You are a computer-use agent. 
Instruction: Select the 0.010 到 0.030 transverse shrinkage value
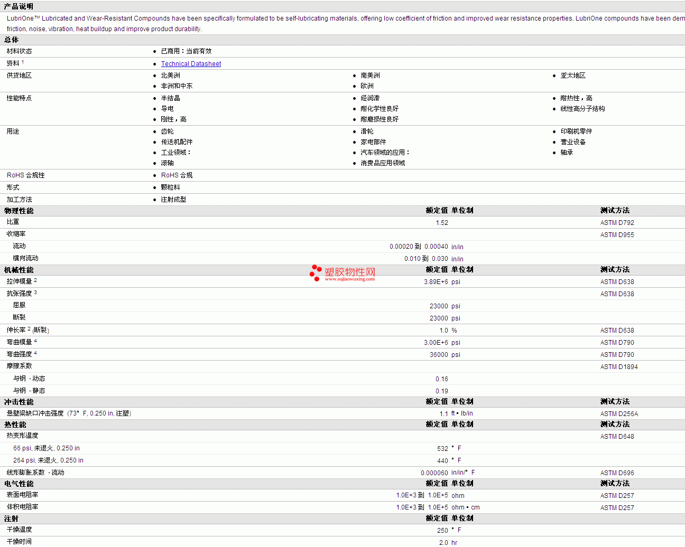point(426,259)
